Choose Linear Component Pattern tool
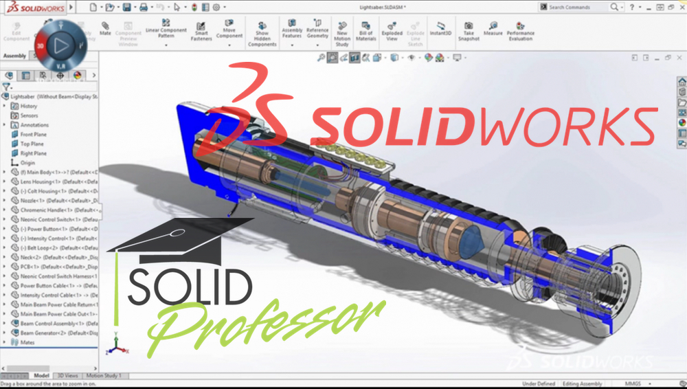Screen dimensions: 687x389 166,28
